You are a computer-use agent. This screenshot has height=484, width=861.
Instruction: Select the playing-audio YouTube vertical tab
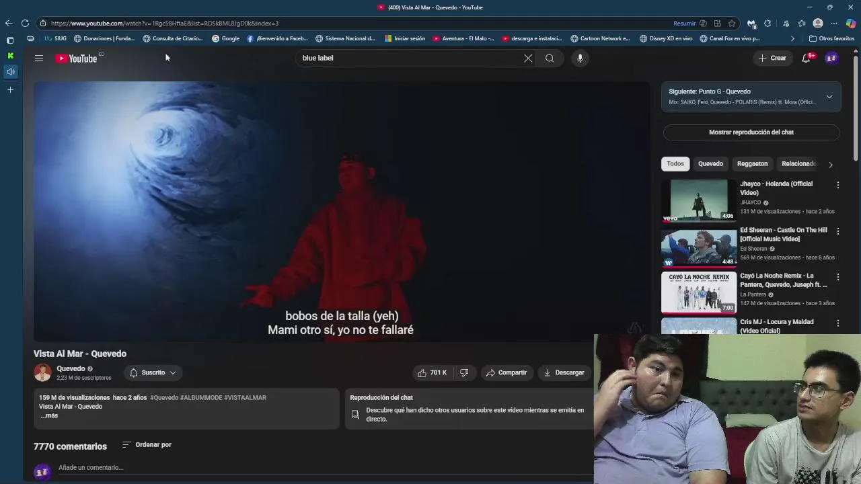(10, 71)
